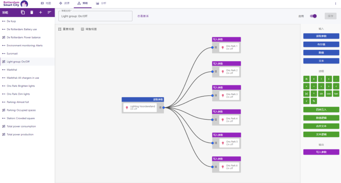
Task: Select the ampersand AND operator block
Action: (306, 79)
